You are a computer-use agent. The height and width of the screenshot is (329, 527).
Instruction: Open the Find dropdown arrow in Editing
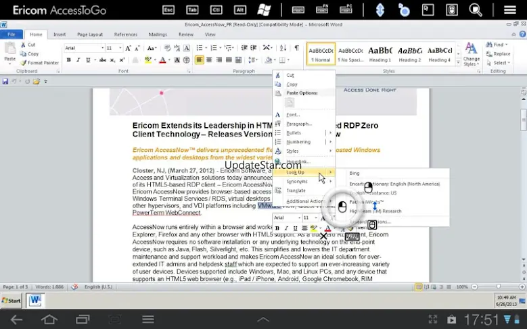(x=507, y=45)
